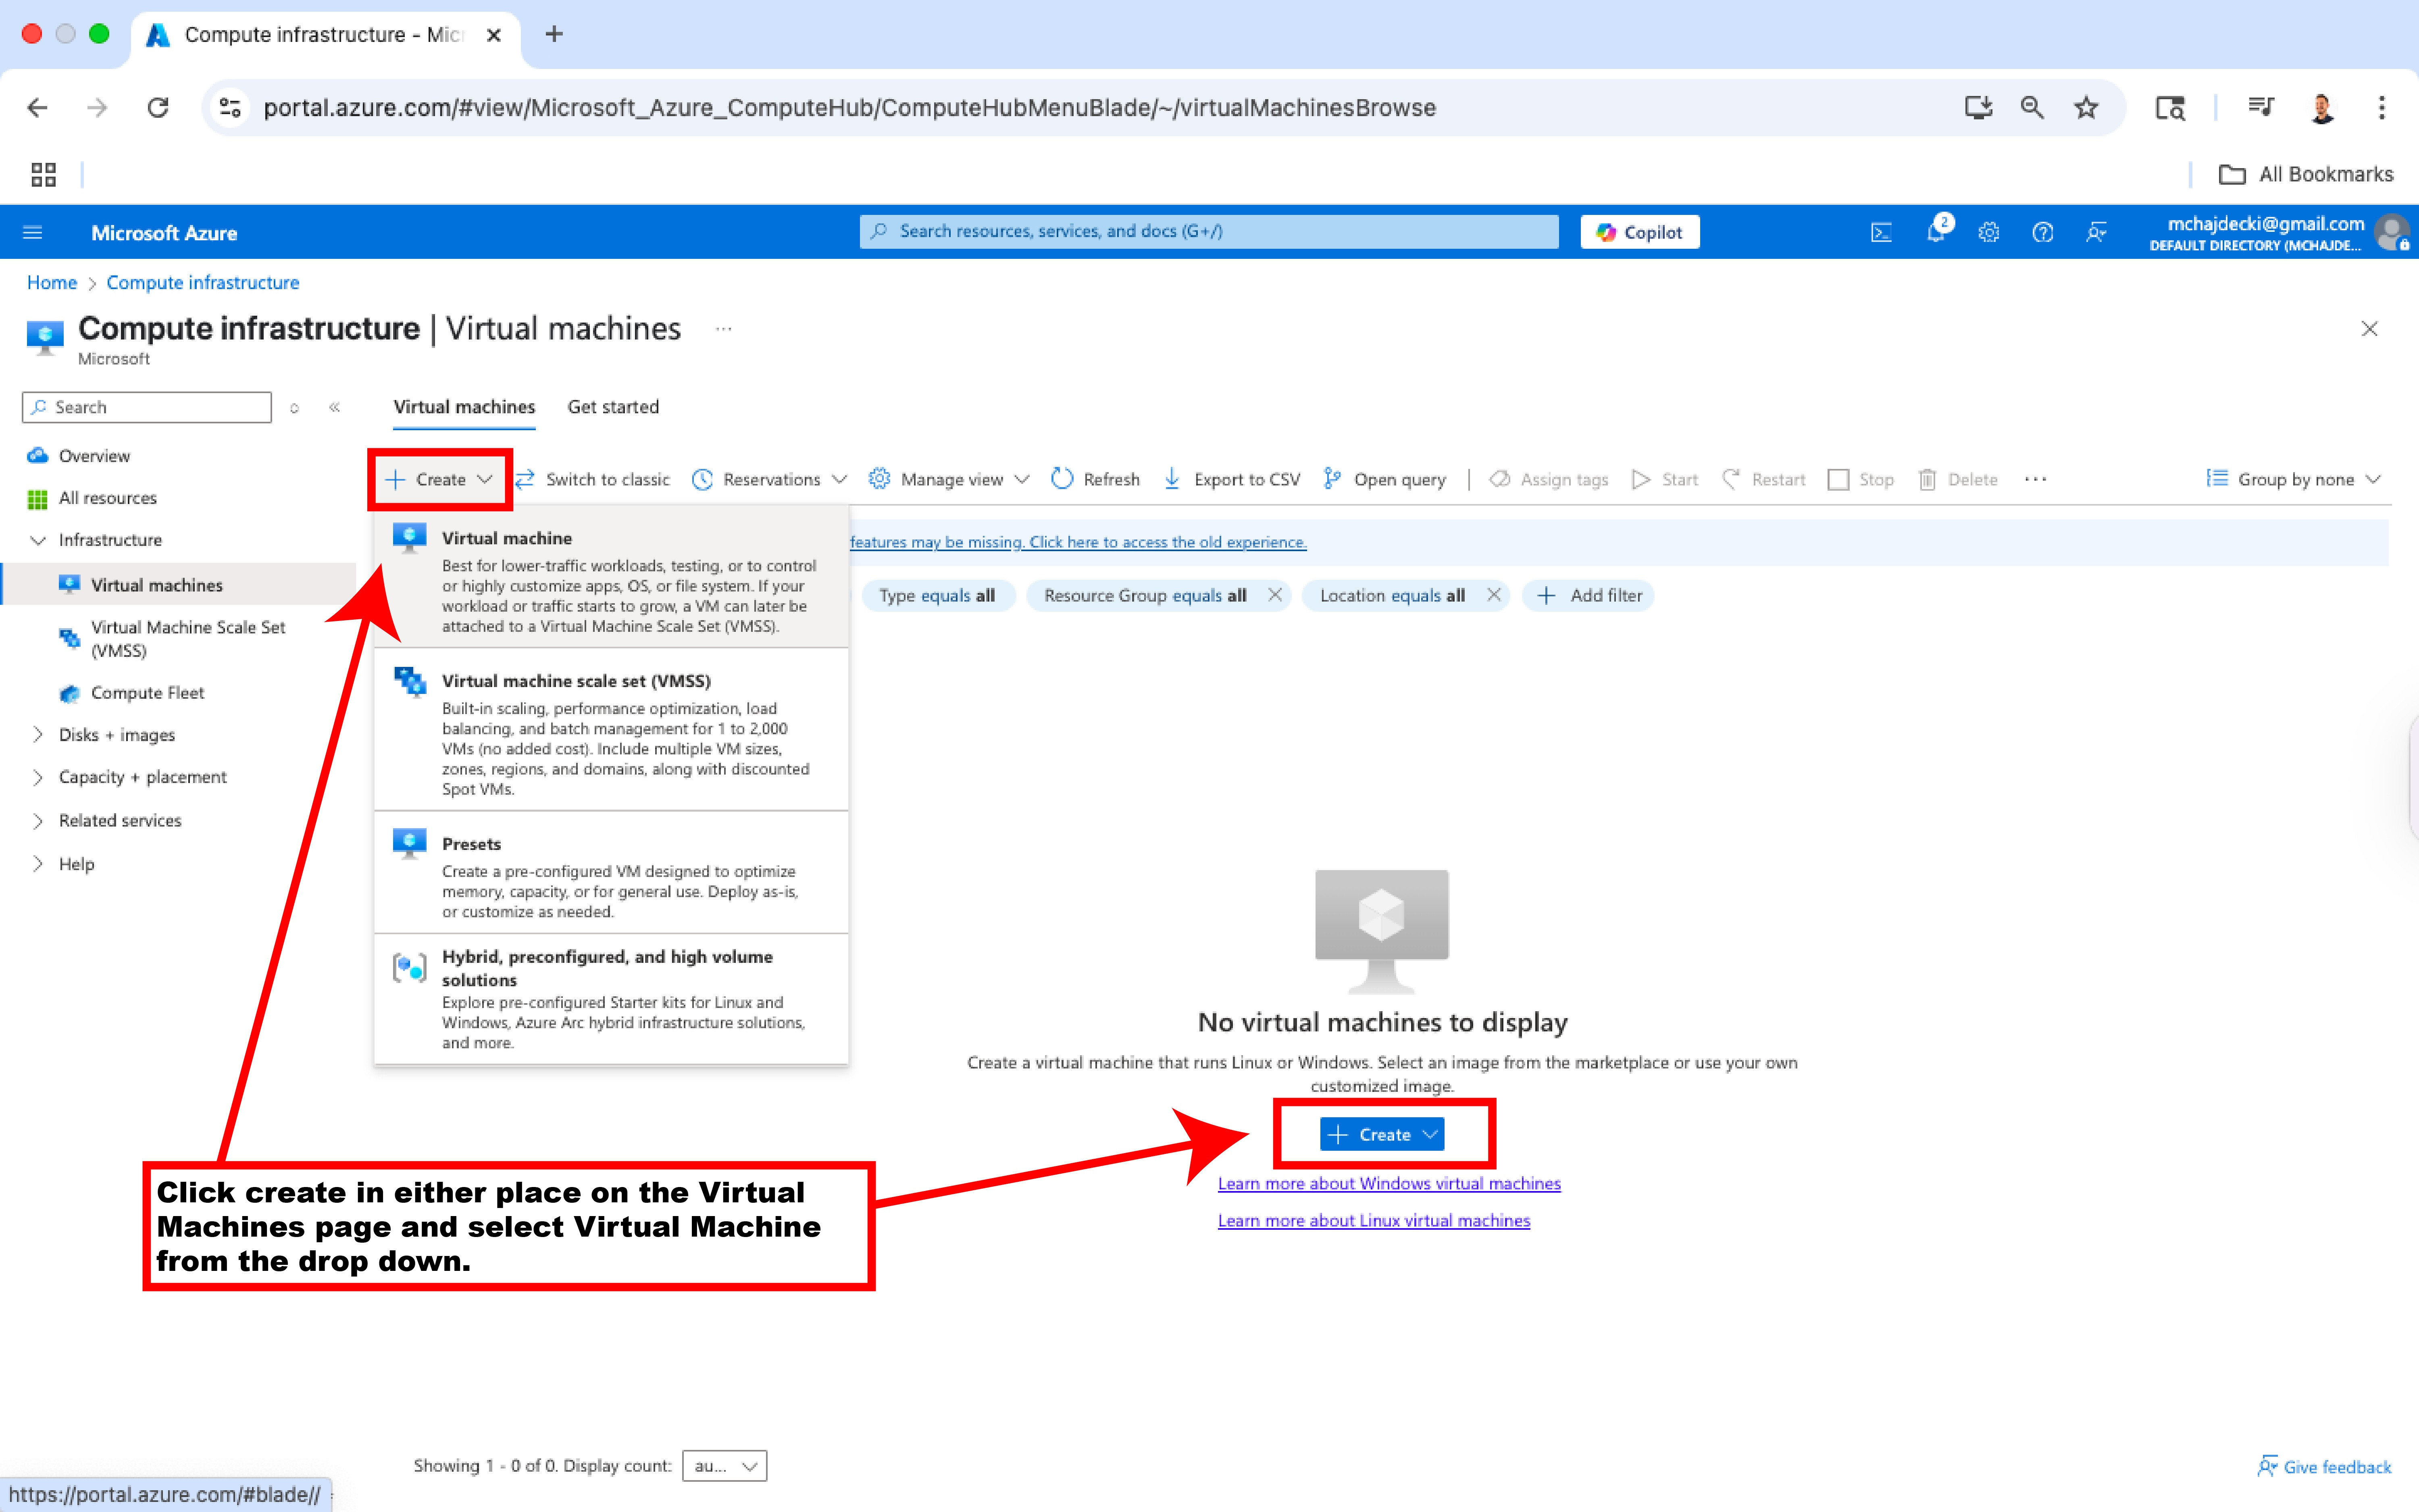Click Open query

tap(1384, 480)
